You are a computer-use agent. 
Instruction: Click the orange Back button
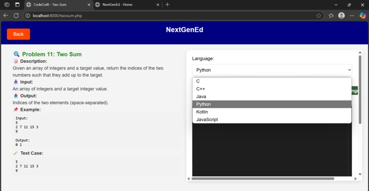[x=18, y=34]
